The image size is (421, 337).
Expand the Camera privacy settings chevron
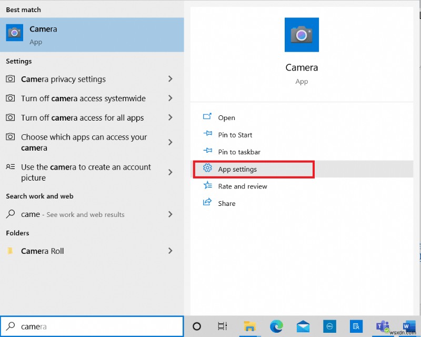[x=171, y=79]
